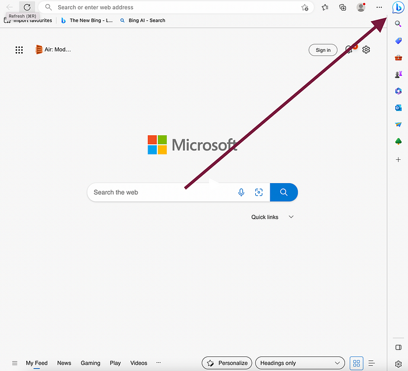Image resolution: width=408 pixels, height=371 pixels.
Task: Open the feed hamburger menu icon
Action: pos(15,363)
